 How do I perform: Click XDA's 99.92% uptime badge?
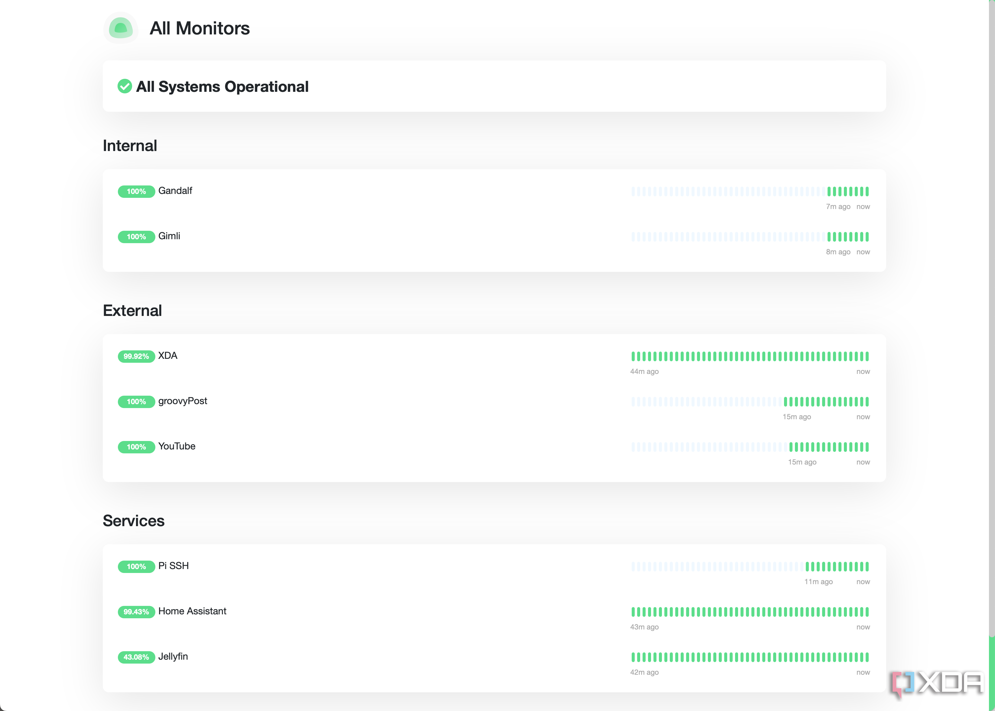pos(136,356)
